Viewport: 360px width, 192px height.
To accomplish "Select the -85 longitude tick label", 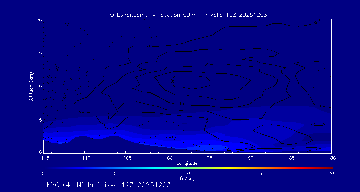I will coord(290,158).
